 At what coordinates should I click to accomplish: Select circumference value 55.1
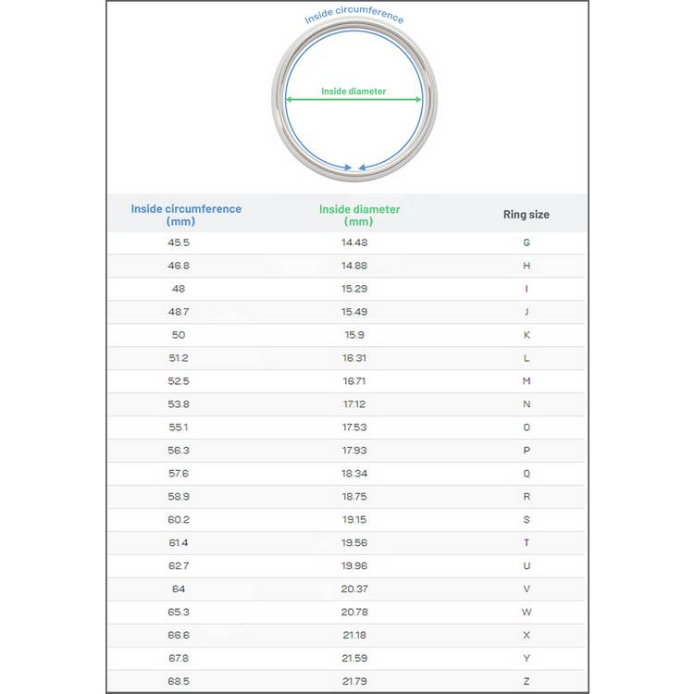point(179,428)
